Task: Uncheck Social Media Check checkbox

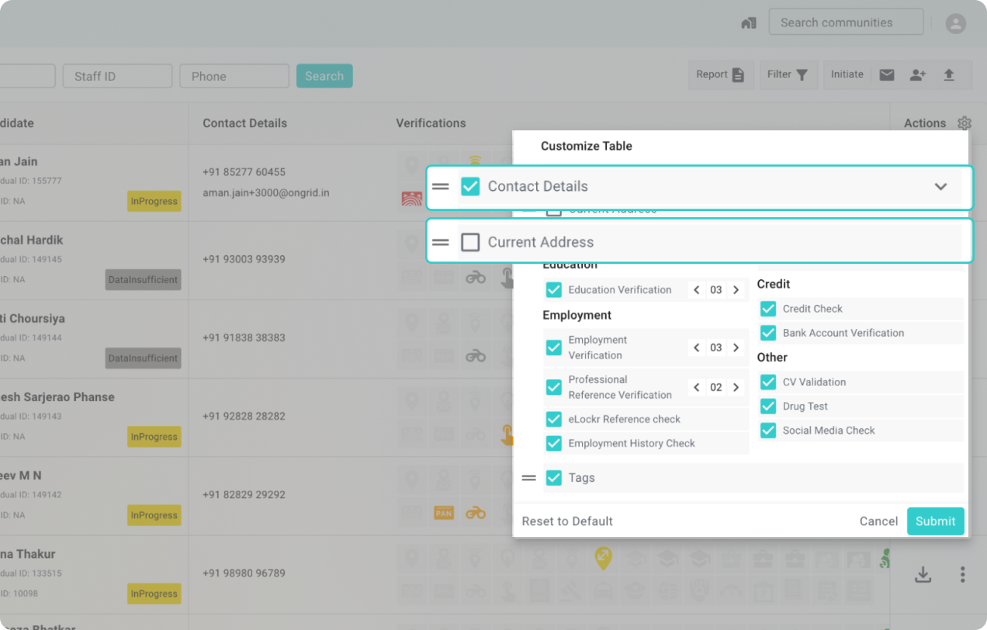Action: pyautogui.click(x=768, y=430)
